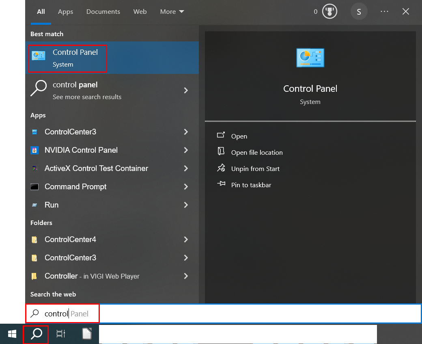Viewport: 422px width, 344px height.
Task: Expand NVIDIA Control Panel chevron
Action: click(x=186, y=150)
